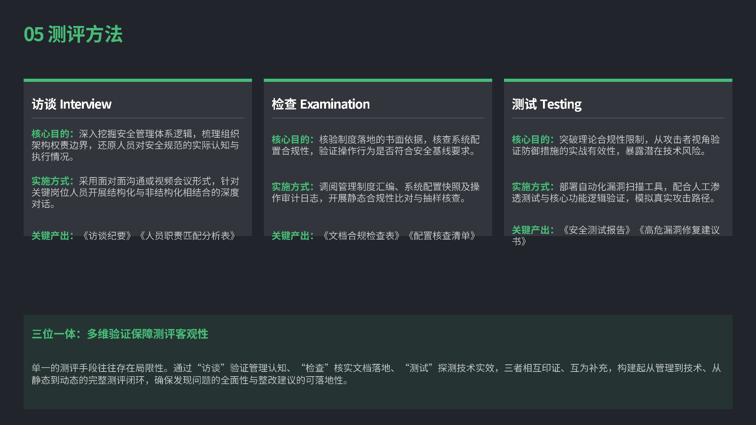756x425 pixels.
Task: Click the paragraph starting "调阅管理制度汇编"
Action: tap(376, 192)
